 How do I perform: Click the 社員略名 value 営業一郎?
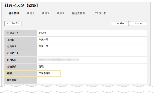[44, 46]
